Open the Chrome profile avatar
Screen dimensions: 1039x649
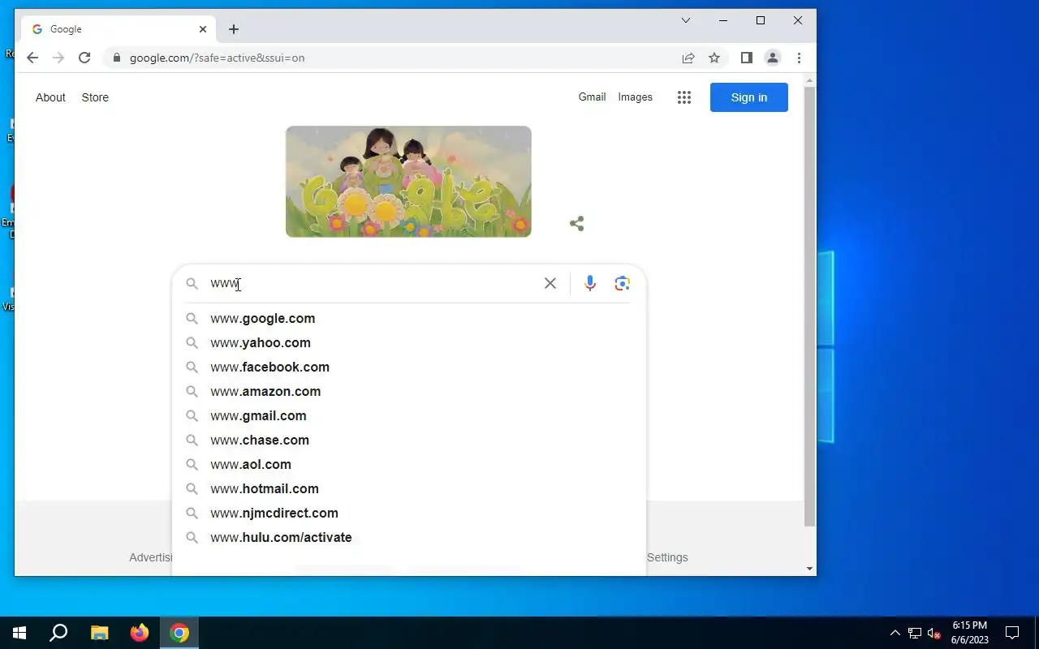coord(773,58)
